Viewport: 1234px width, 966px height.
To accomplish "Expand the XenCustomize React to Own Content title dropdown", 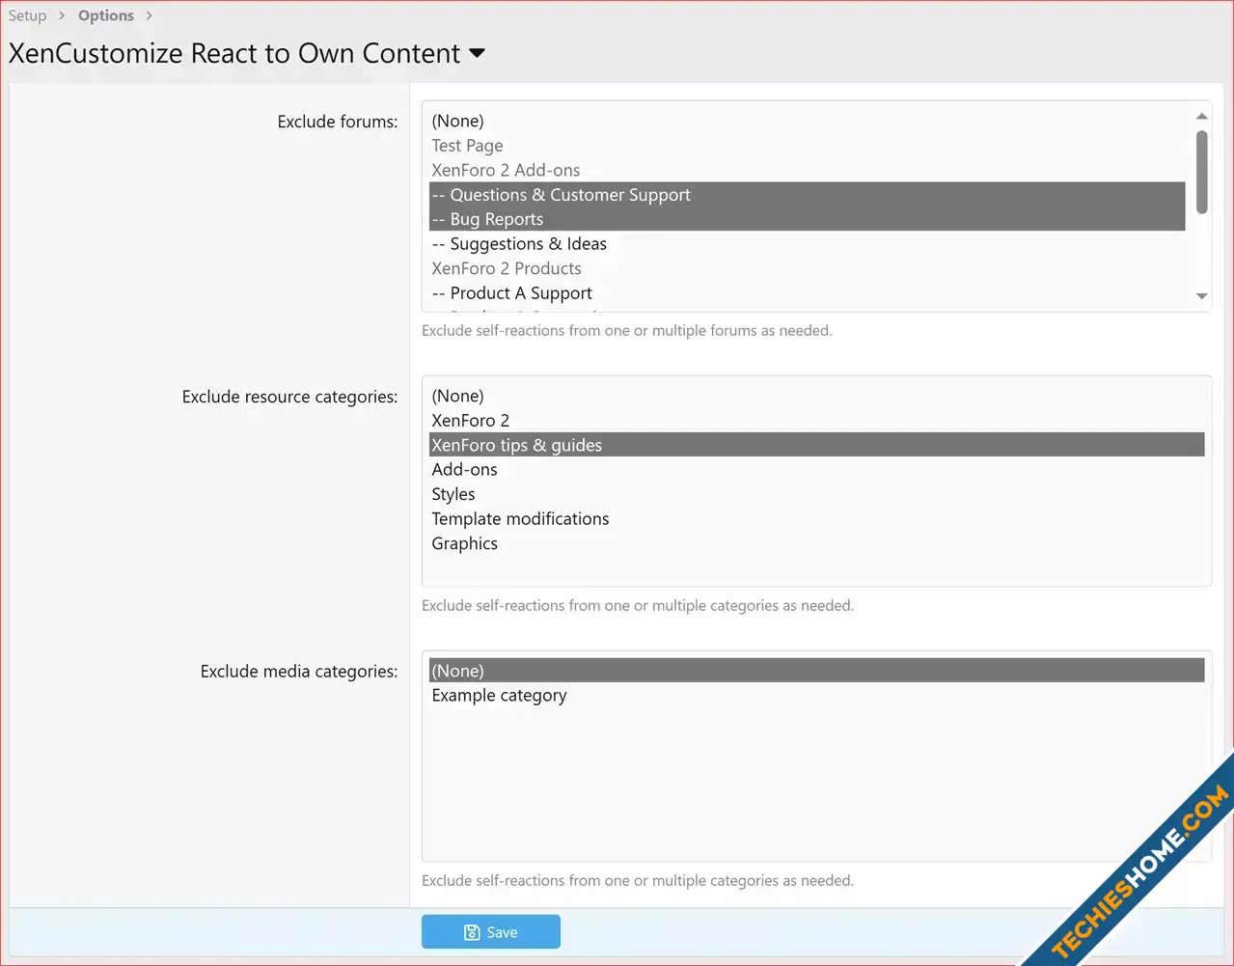I will (477, 53).
